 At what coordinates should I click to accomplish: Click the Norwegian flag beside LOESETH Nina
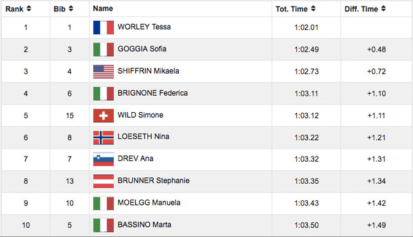[104, 138]
